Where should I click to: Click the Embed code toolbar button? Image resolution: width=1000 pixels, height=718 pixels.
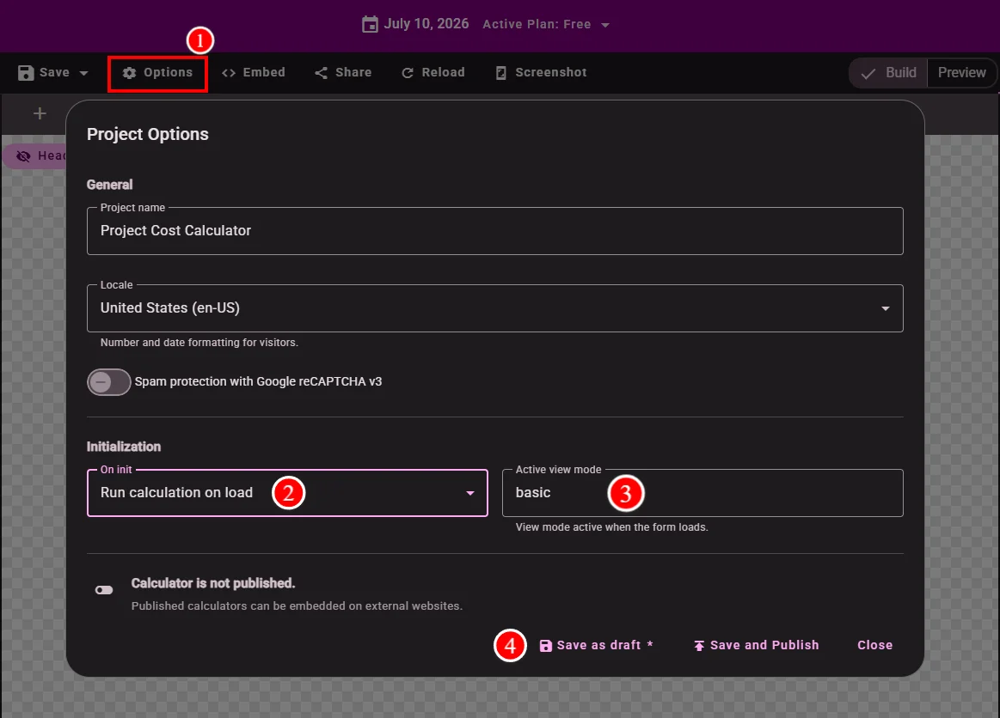pyautogui.click(x=253, y=73)
